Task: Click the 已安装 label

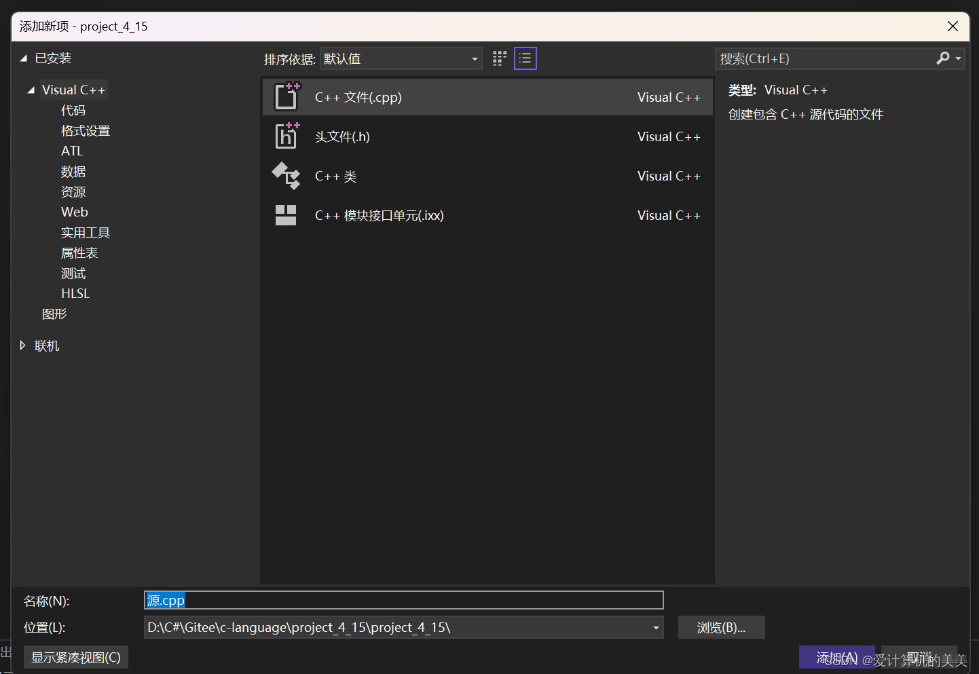Action: 53,58
